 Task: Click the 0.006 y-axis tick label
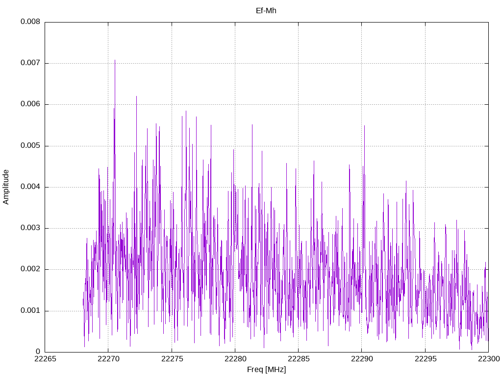click(30, 104)
